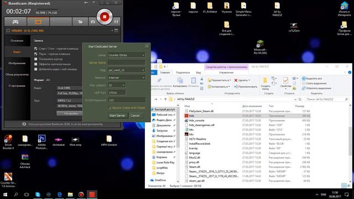Open Minecraft RU-M.ORG desktop shortcut
Screen dimensions: 354x199
(260, 48)
